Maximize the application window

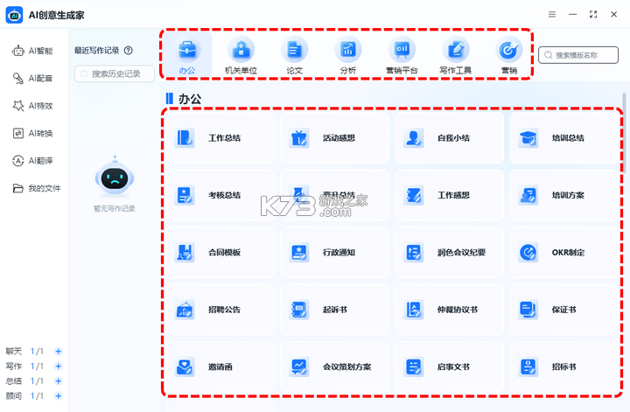pyautogui.click(x=593, y=15)
